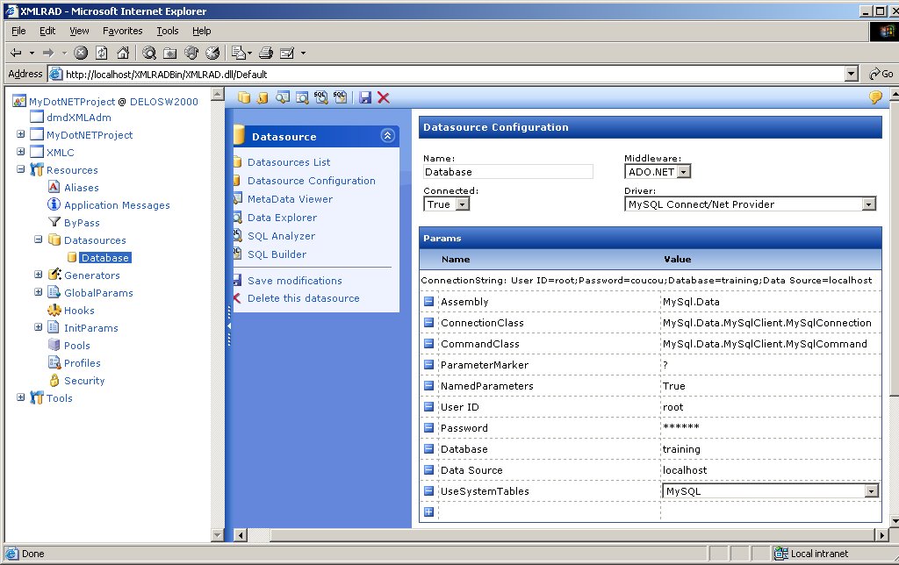Click the browser Home button

[123, 53]
